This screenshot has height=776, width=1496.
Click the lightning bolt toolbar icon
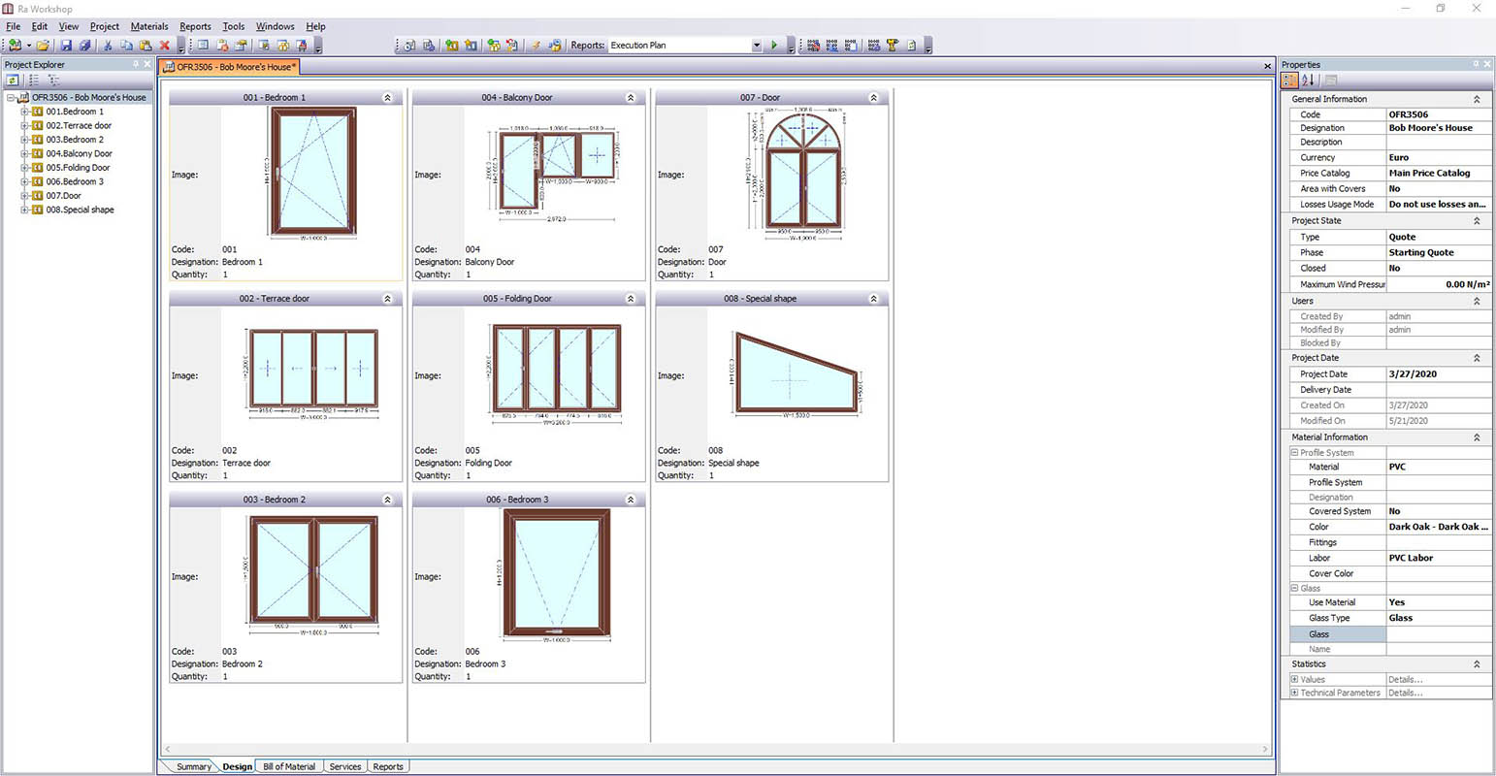coord(535,45)
